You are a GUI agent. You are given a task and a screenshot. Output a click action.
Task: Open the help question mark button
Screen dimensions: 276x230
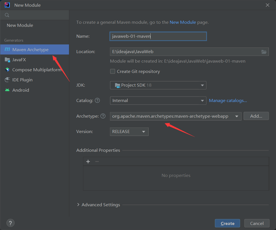pyautogui.click(x=10, y=223)
